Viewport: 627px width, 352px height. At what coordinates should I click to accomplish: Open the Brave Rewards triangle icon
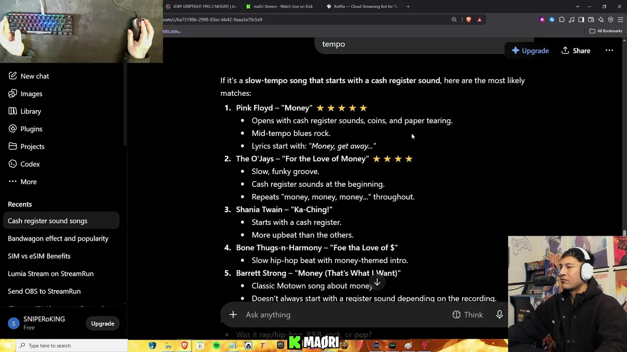pos(480,20)
